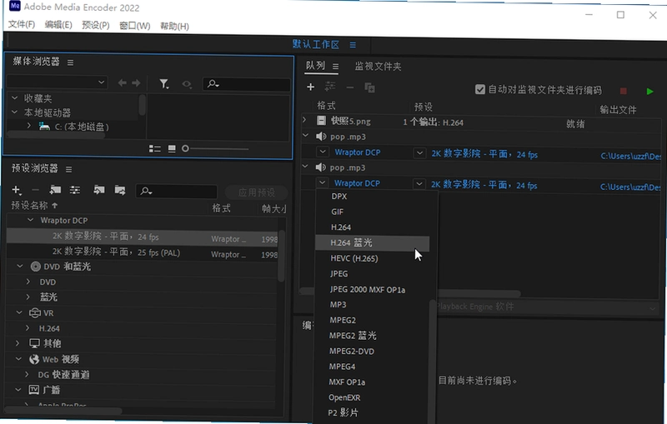667x424 pixels.
Task: Click the duplicate icon in queue toolbar
Action: coord(369,88)
